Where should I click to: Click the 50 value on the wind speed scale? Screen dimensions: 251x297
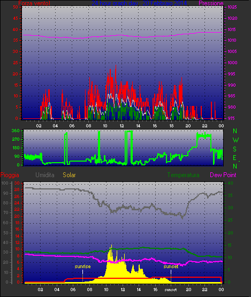[16, 7]
